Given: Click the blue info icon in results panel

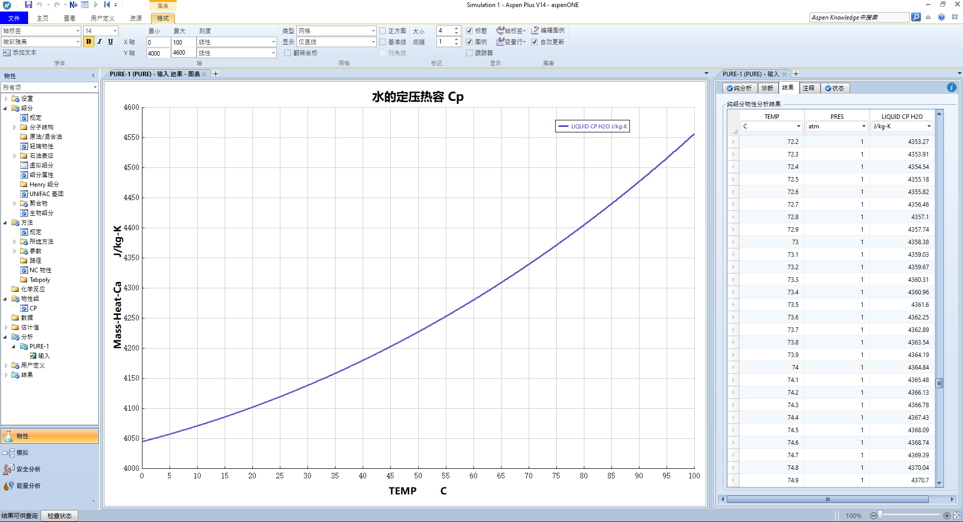Looking at the screenshot, I should click(951, 87).
